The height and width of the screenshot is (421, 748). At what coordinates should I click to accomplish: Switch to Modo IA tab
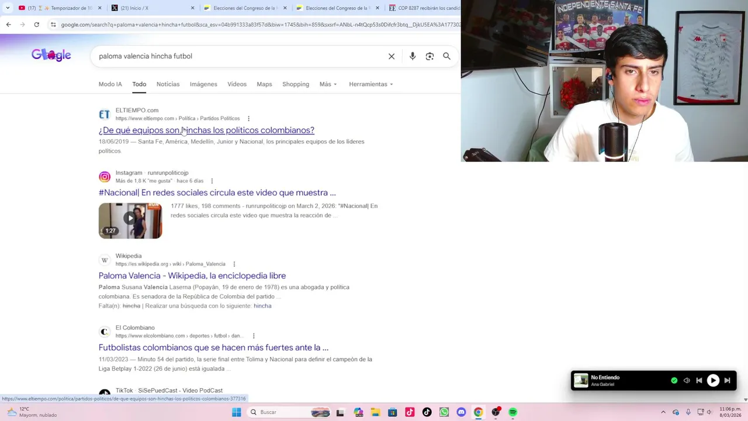(x=110, y=84)
